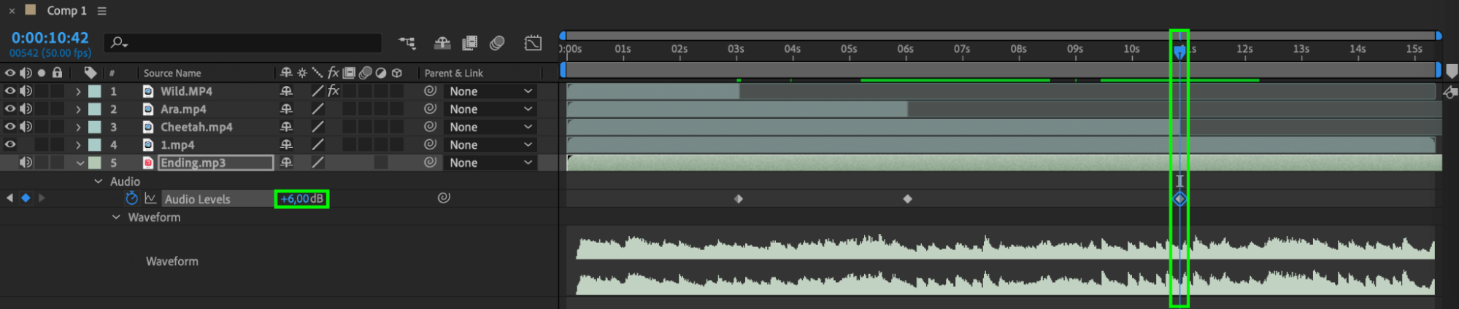The height and width of the screenshot is (309, 1459).
Task: Open the Graph Editor
Action: pyautogui.click(x=534, y=43)
